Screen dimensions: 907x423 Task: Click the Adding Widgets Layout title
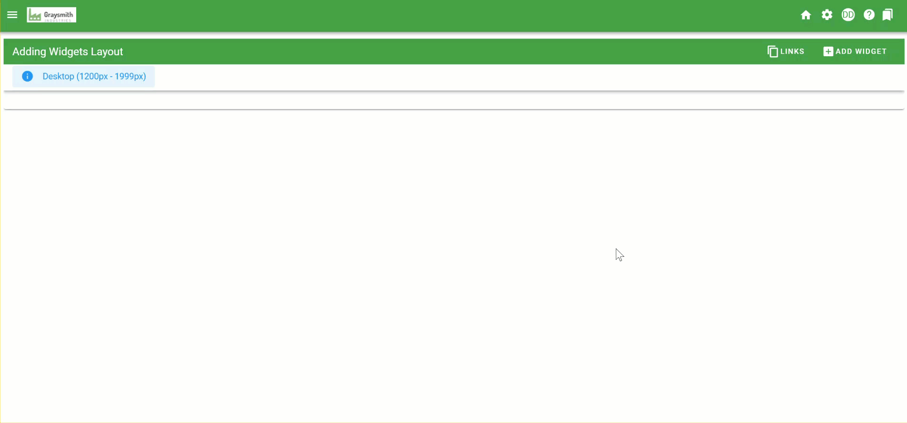tap(68, 51)
